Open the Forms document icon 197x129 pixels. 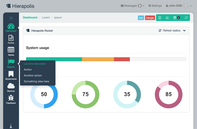point(11,38)
